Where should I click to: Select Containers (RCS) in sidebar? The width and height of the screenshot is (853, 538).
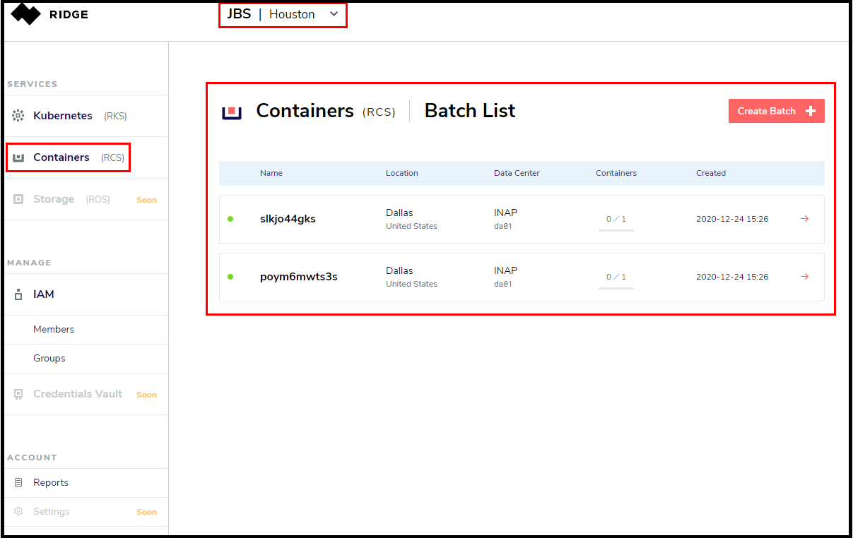tap(86, 157)
